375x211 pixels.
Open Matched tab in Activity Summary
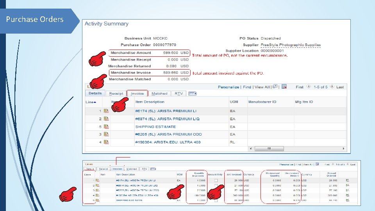pos(159,93)
